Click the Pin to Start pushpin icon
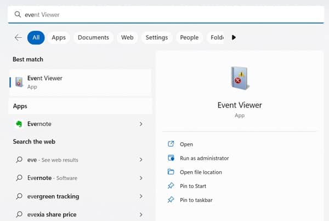329x221 pixels. click(171, 186)
